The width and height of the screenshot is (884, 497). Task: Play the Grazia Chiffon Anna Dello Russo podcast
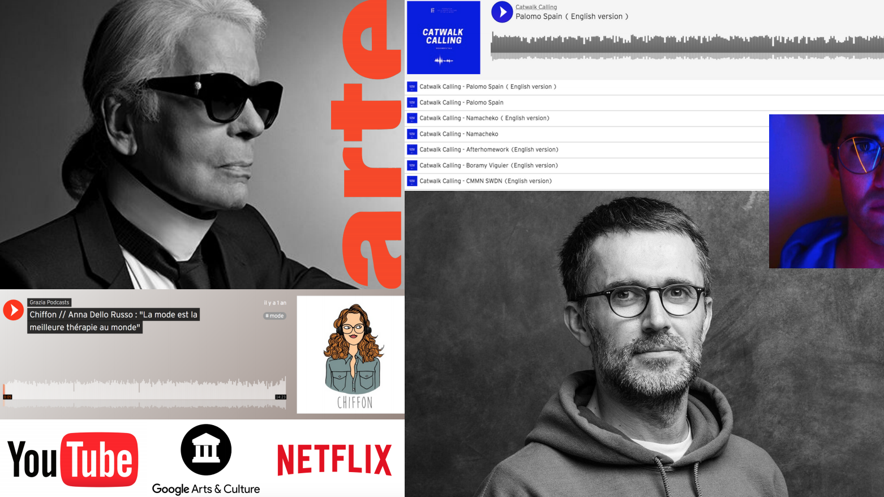click(x=13, y=310)
